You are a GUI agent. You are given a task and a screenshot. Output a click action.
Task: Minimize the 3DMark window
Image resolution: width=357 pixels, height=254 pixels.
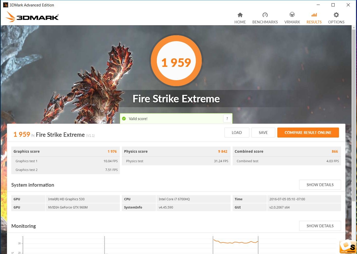318,5
